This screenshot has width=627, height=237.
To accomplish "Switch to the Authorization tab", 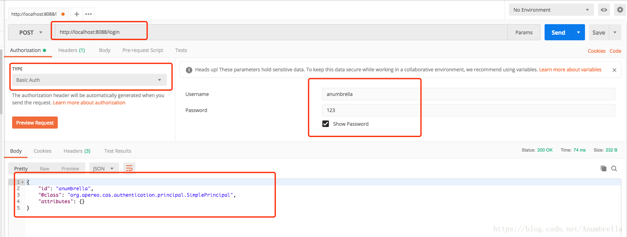I will coord(28,50).
